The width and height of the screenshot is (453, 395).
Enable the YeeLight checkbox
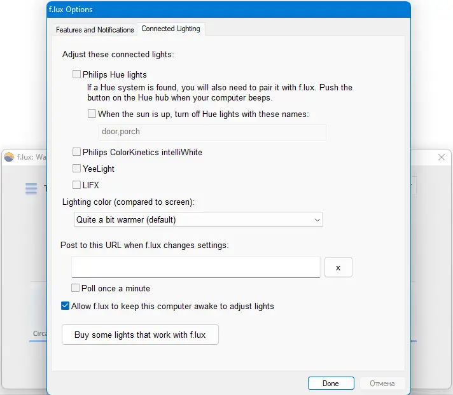(x=77, y=169)
